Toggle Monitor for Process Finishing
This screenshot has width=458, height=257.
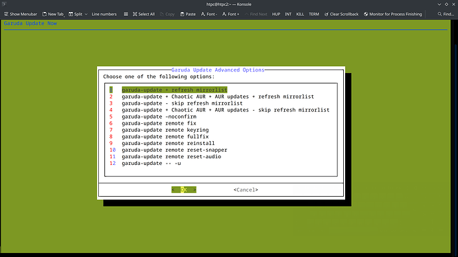click(392, 14)
